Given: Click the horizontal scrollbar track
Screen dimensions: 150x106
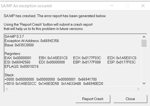Looking at the screenshot, I should tap(73, 89).
